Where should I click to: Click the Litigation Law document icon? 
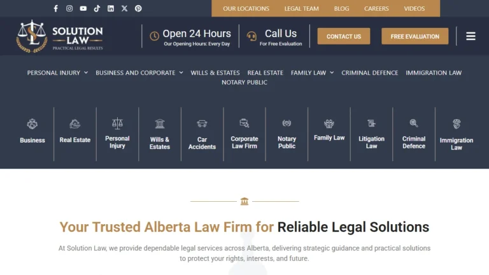point(371,123)
